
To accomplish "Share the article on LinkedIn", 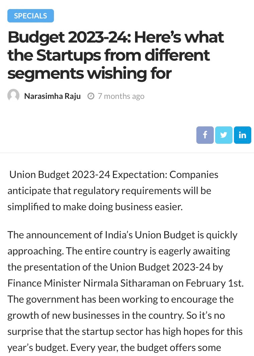I will coord(242,135).
